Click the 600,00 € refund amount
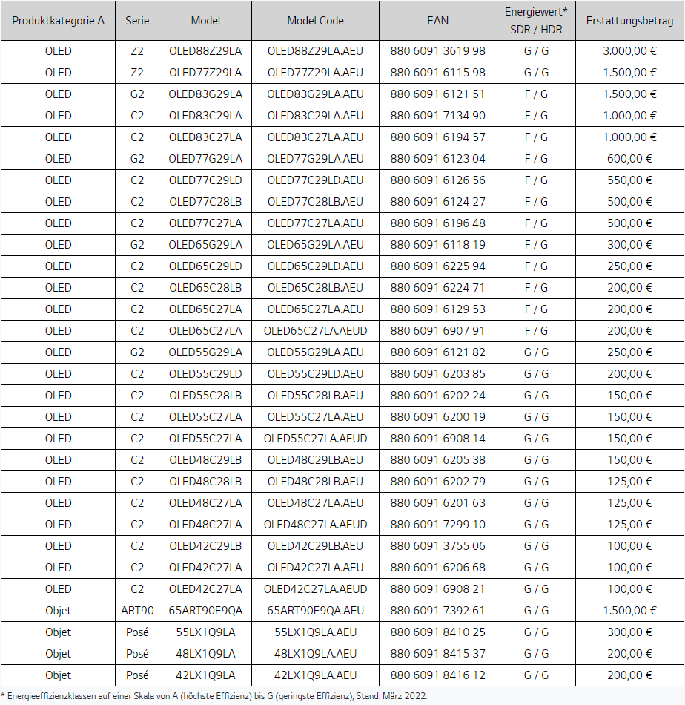 pyautogui.click(x=629, y=159)
